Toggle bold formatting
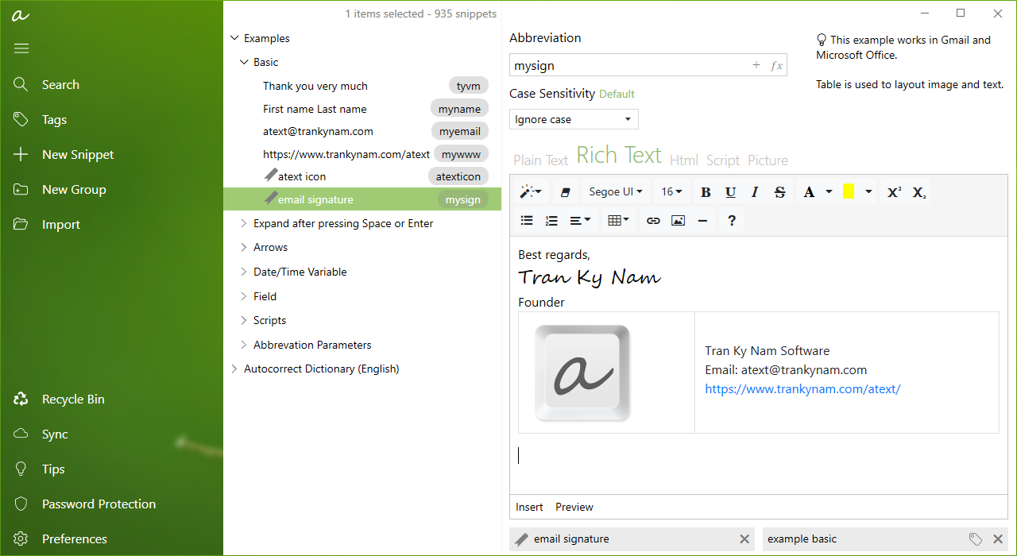 (706, 191)
